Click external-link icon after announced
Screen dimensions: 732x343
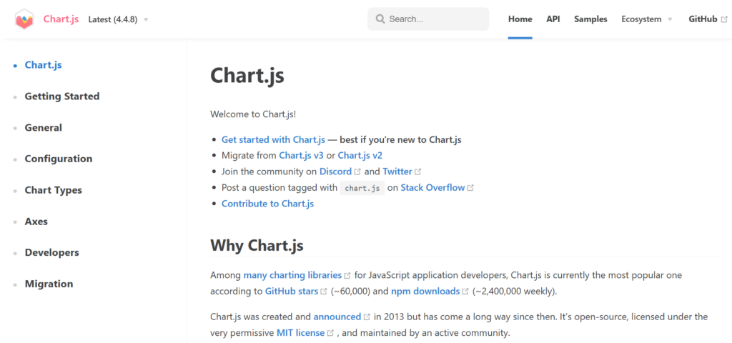tap(367, 317)
